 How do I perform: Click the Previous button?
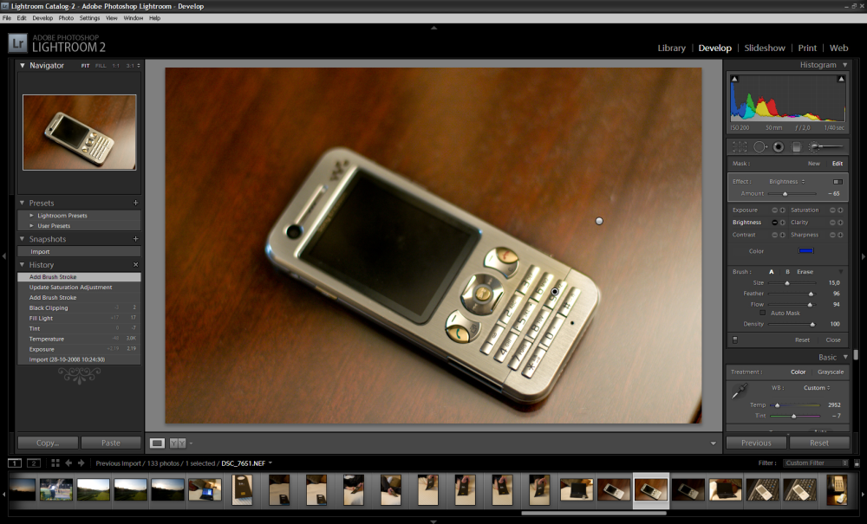(756, 443)
